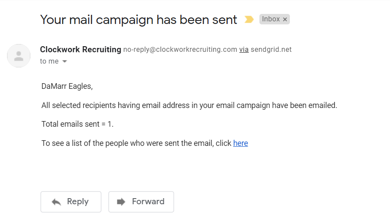Image resolution: width=390 pixels, height=216 pixels.
Task: Click the Clockwork Recruiting sender name
Action: (x=81, y=50)
